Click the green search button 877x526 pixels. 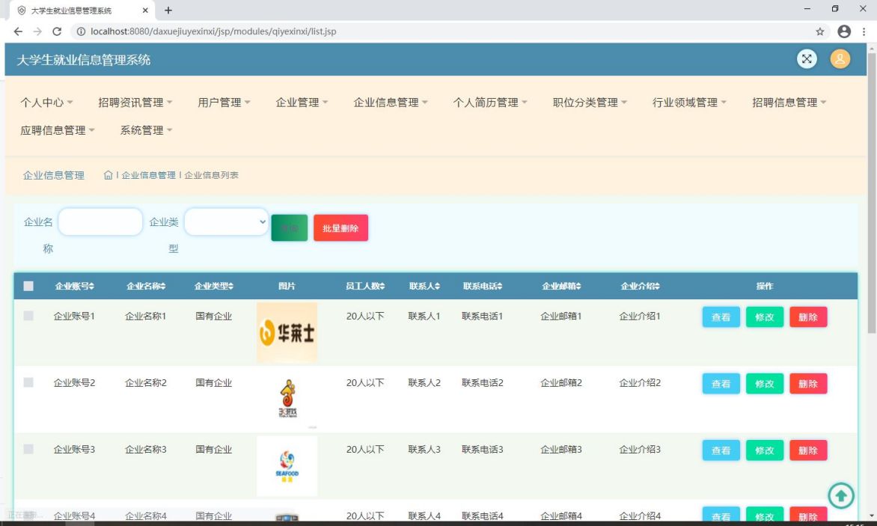click(x=289, y=228)
